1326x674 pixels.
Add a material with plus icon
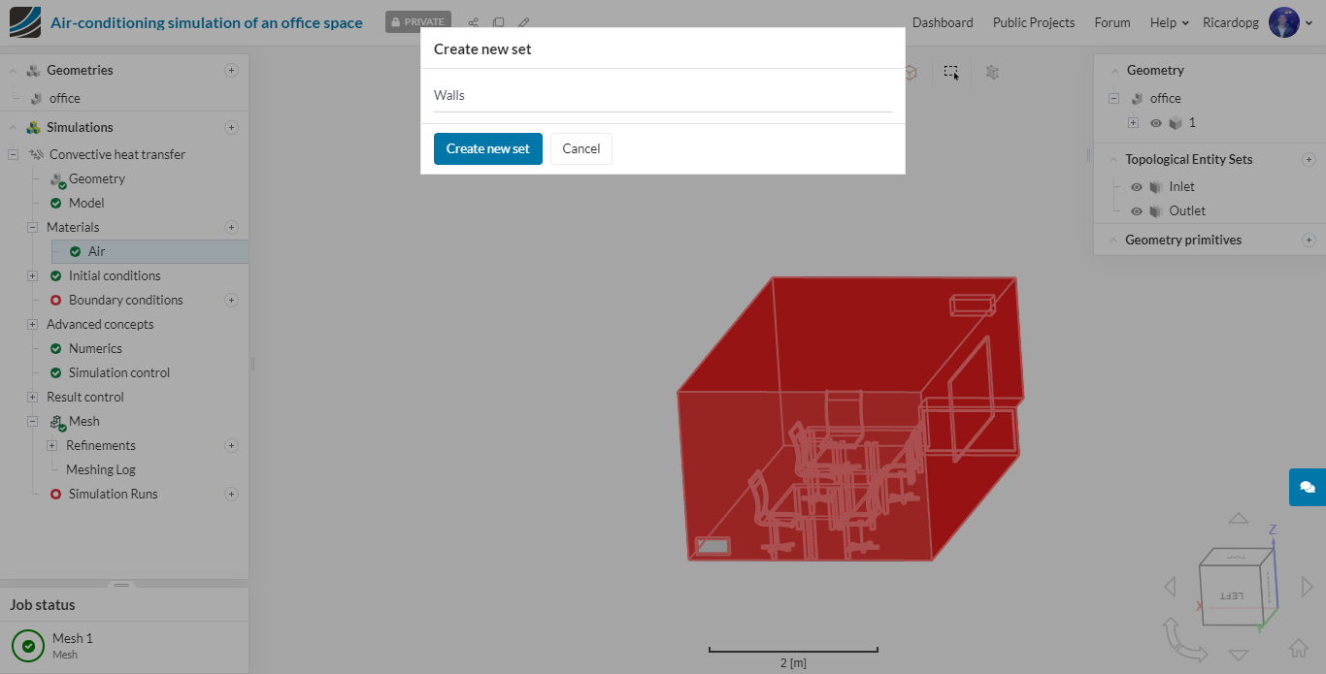231,227
